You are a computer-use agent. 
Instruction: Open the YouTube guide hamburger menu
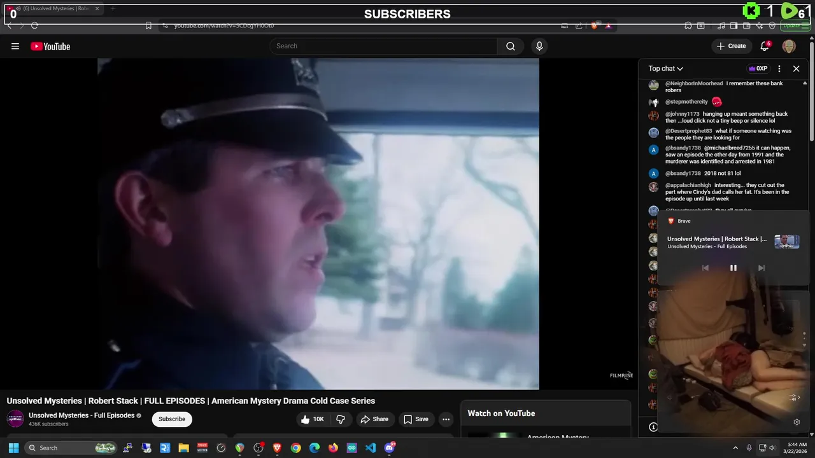point(15,46)
